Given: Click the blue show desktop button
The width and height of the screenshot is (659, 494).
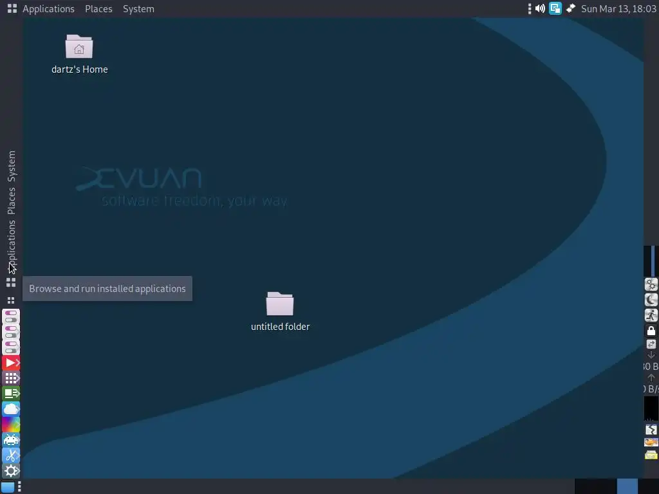Looking at the screenshot, I should tap(8, 487).
